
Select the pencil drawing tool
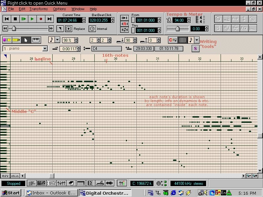16,40
